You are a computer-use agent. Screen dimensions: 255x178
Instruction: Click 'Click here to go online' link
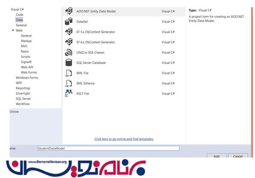124,139
